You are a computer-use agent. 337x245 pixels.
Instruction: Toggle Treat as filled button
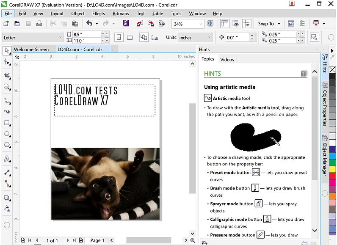click(314, 37)
